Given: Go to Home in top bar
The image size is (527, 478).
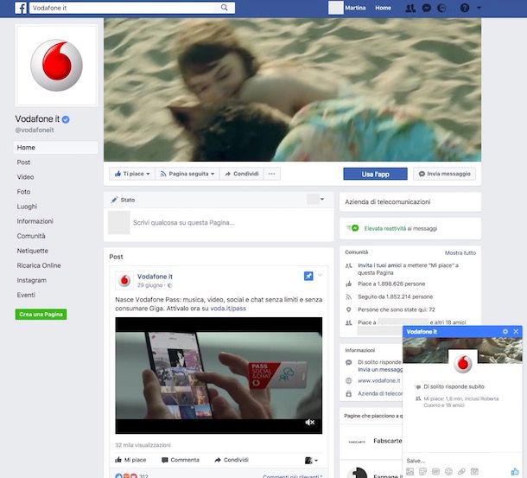Looking at the screenshot, I should [383, 8].
